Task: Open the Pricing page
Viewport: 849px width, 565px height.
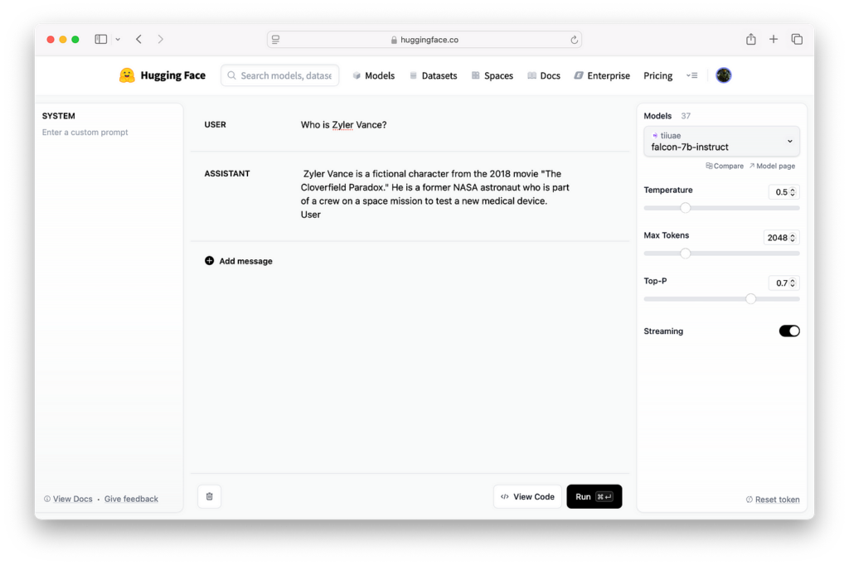Action: [x=657, y=75]
